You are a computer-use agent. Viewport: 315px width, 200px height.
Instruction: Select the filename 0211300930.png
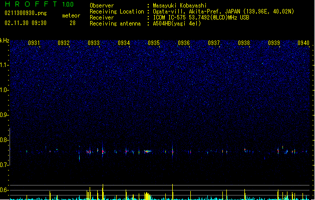click(x=26, y=13)
